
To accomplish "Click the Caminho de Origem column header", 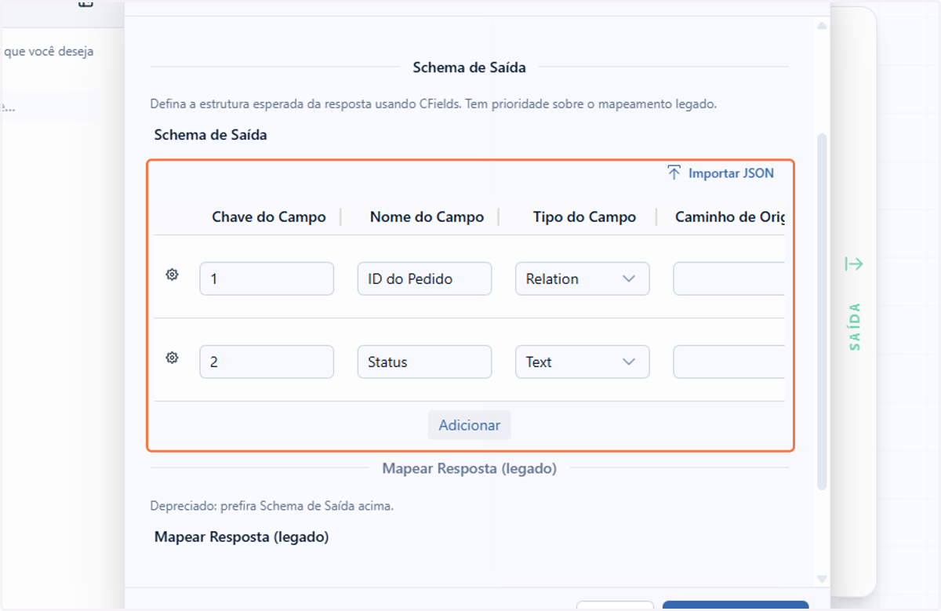I will click(x=730, y=217).
